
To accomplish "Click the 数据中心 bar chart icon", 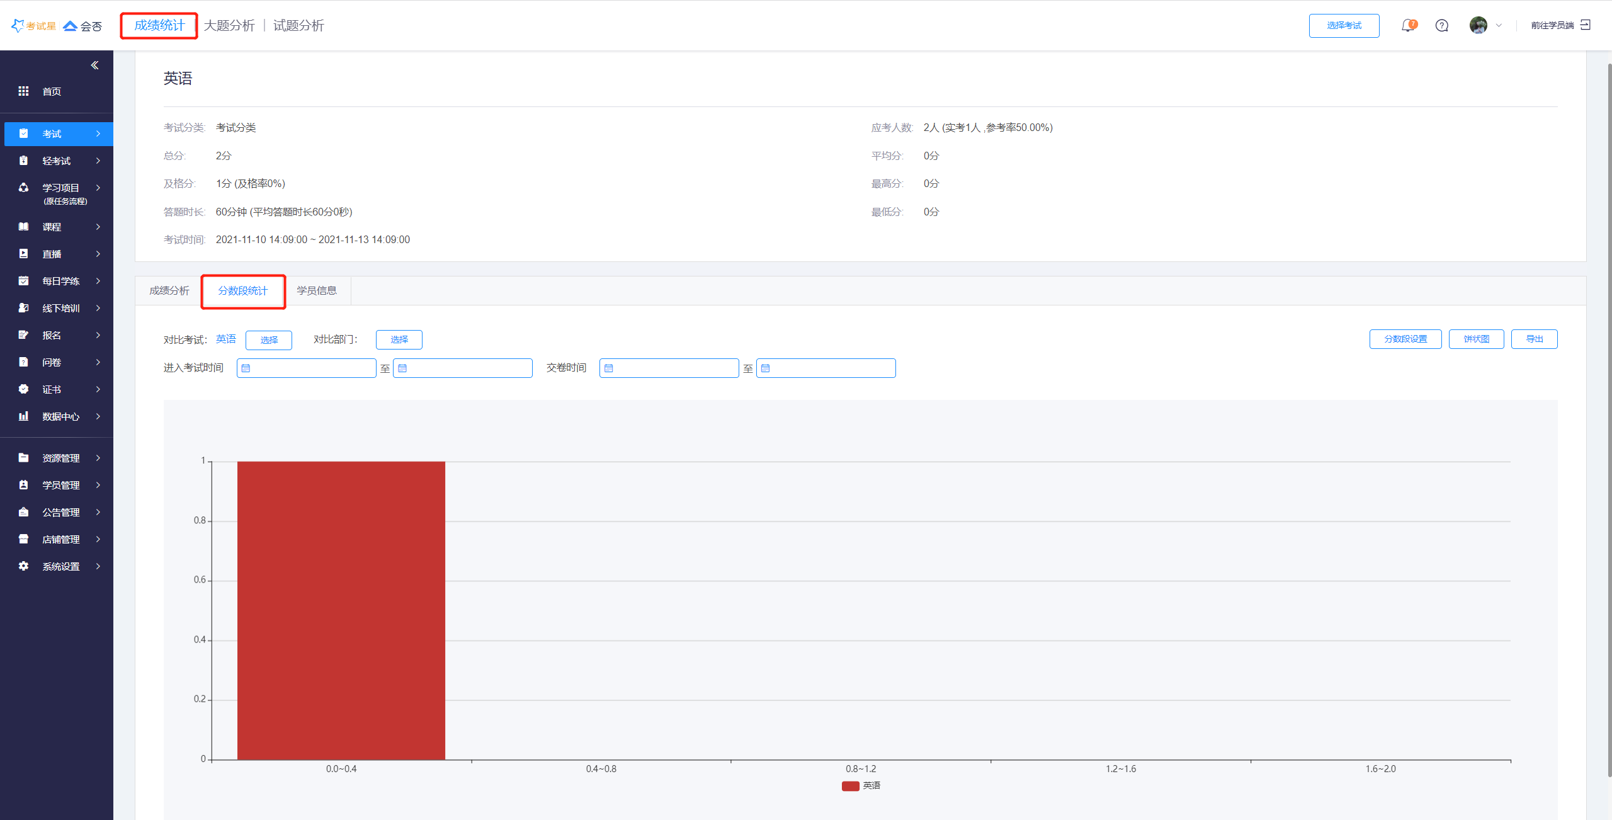I will click(23, 416).
